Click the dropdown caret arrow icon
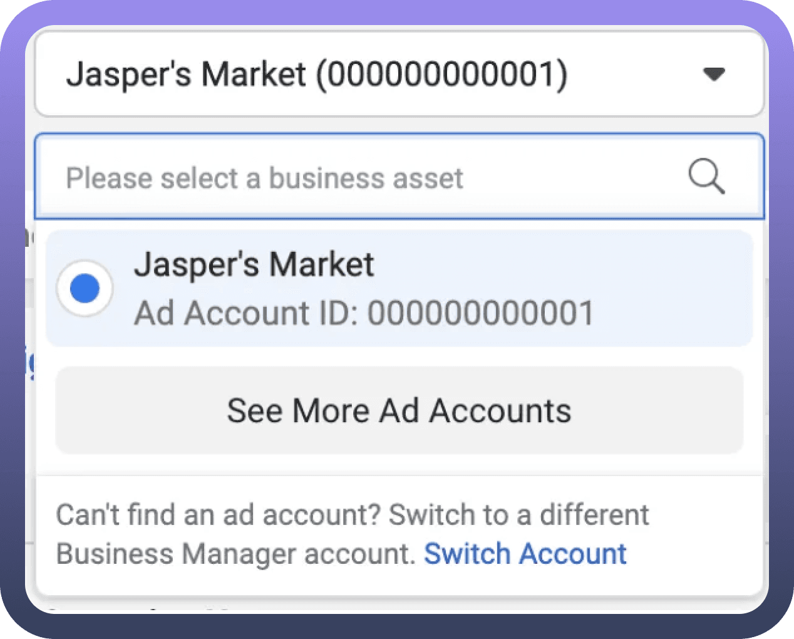Viewport: 794px width, 639px height. (x=713, y=75)
